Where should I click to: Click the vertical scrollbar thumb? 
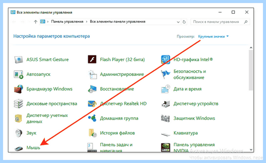click(251, 70)
